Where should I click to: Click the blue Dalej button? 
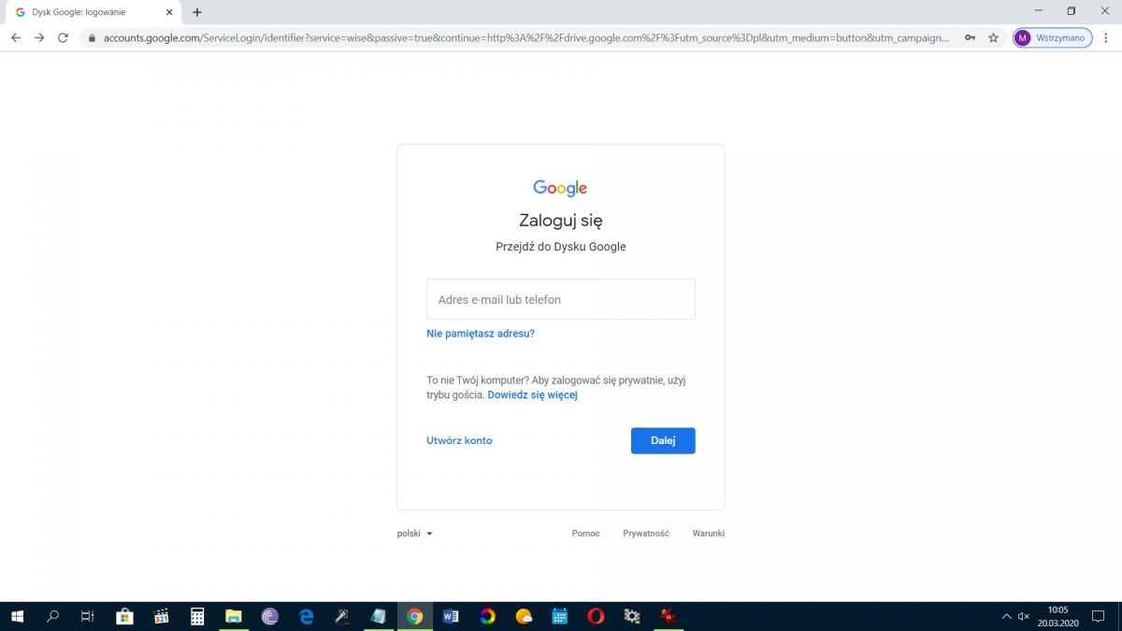click(x=663, y=441)
